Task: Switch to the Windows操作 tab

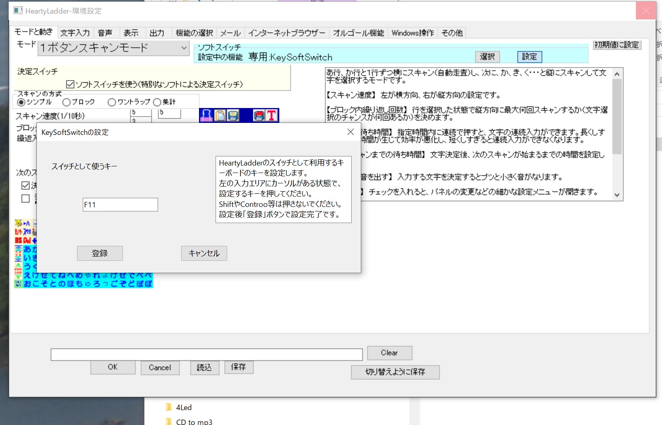Action: point(413,33)
